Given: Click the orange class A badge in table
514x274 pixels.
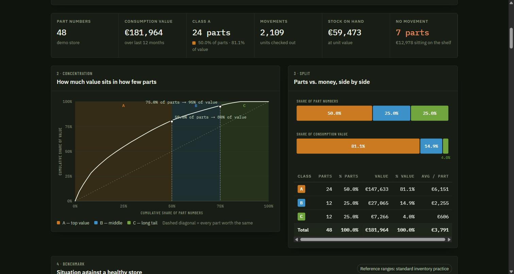Looking at the screenshot, I should coord(301,189).
